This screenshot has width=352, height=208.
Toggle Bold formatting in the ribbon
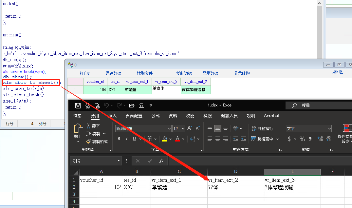[x=119, y=139]
